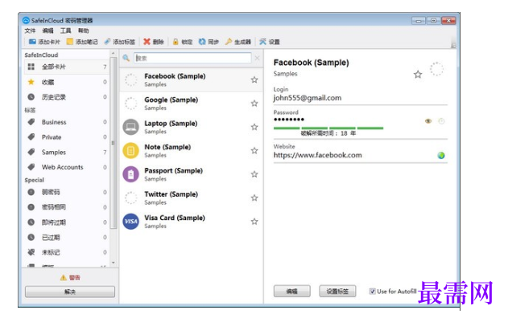The image size is (508, 318).
Task: Open website with the globe icon
Action: point(441,156)
